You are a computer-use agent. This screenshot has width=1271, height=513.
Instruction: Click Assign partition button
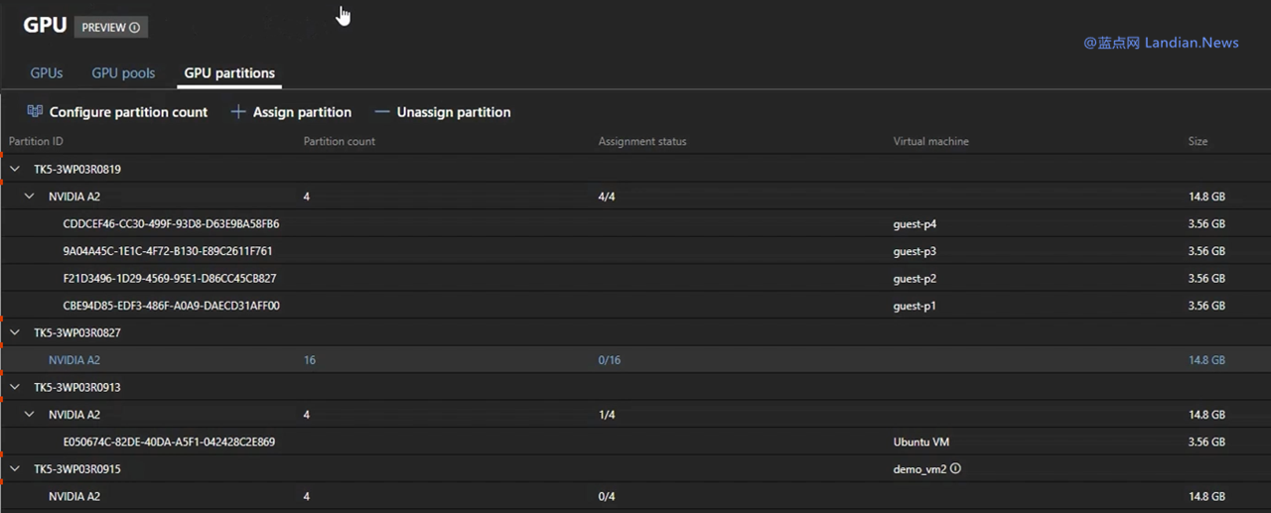click(x=292, y=112)
